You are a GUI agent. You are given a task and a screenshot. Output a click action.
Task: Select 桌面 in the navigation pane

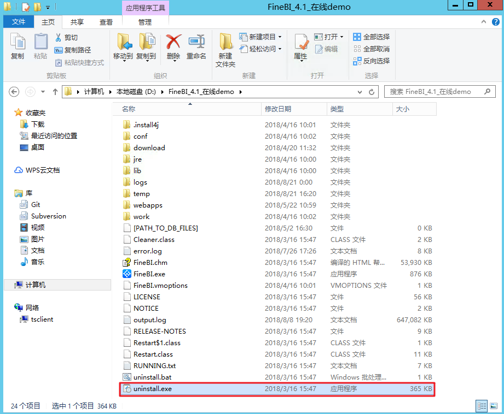click(x=32, y=147)
